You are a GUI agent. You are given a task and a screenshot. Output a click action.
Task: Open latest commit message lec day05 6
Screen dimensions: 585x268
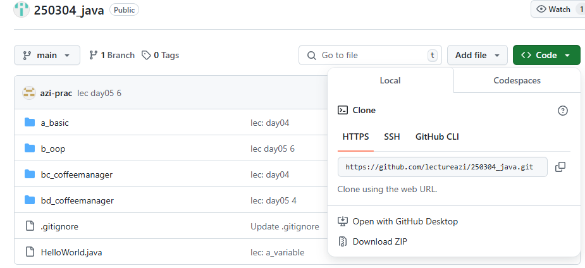[x=99, y=93]
